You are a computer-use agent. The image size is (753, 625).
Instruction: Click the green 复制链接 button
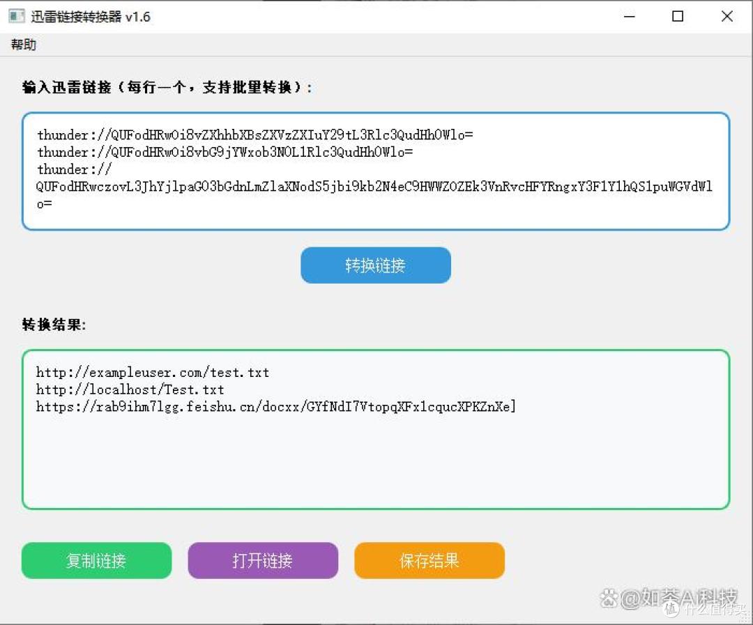point(96,560)
